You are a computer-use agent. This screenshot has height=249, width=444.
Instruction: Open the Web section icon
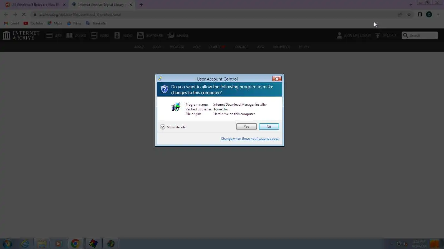click(x=49, y=35)
